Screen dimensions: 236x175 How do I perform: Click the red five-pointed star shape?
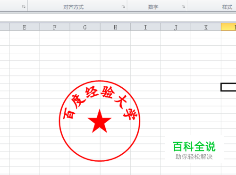click(100, 122)
